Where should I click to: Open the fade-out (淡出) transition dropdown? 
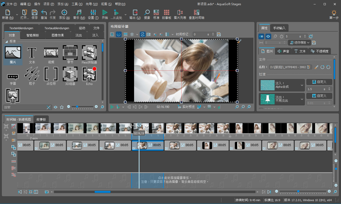(x=302, y=99)
